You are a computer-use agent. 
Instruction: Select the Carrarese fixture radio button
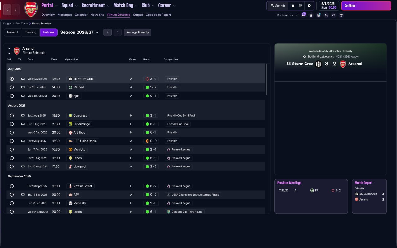(12, 116)
